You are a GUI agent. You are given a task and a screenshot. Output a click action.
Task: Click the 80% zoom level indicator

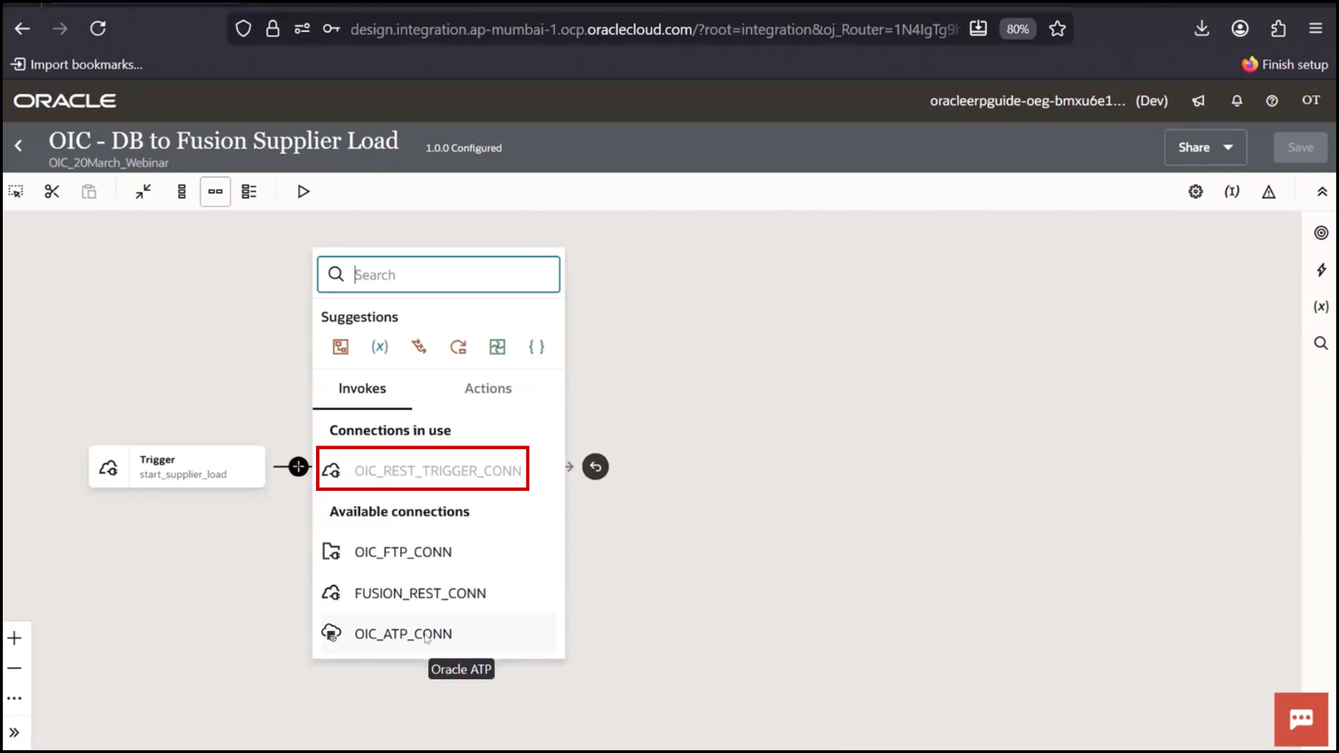1018,29
